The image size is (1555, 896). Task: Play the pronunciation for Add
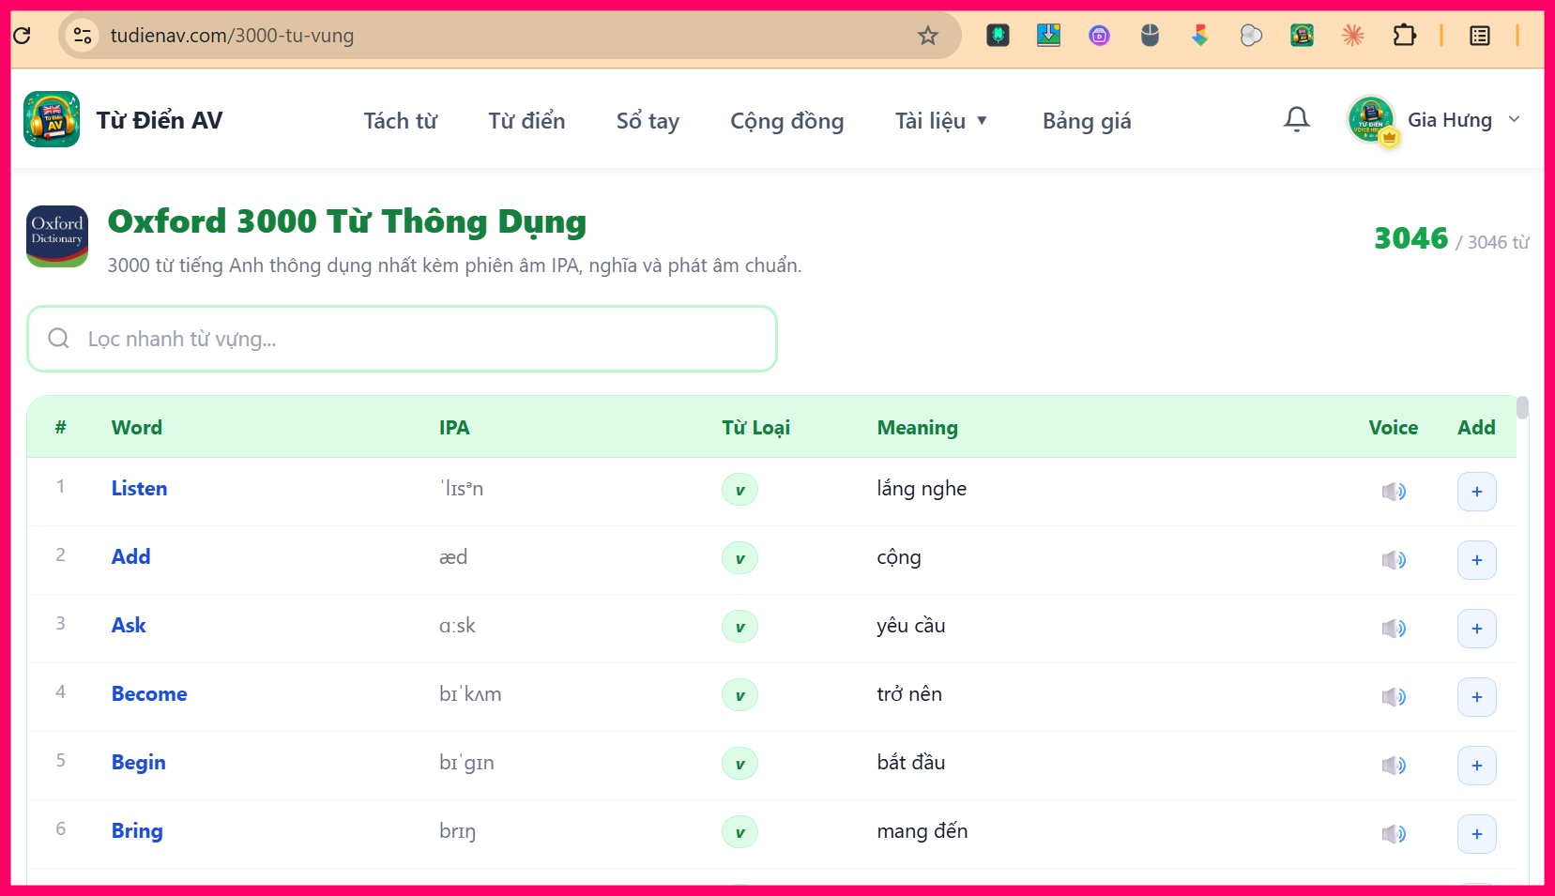[1394, 560]
